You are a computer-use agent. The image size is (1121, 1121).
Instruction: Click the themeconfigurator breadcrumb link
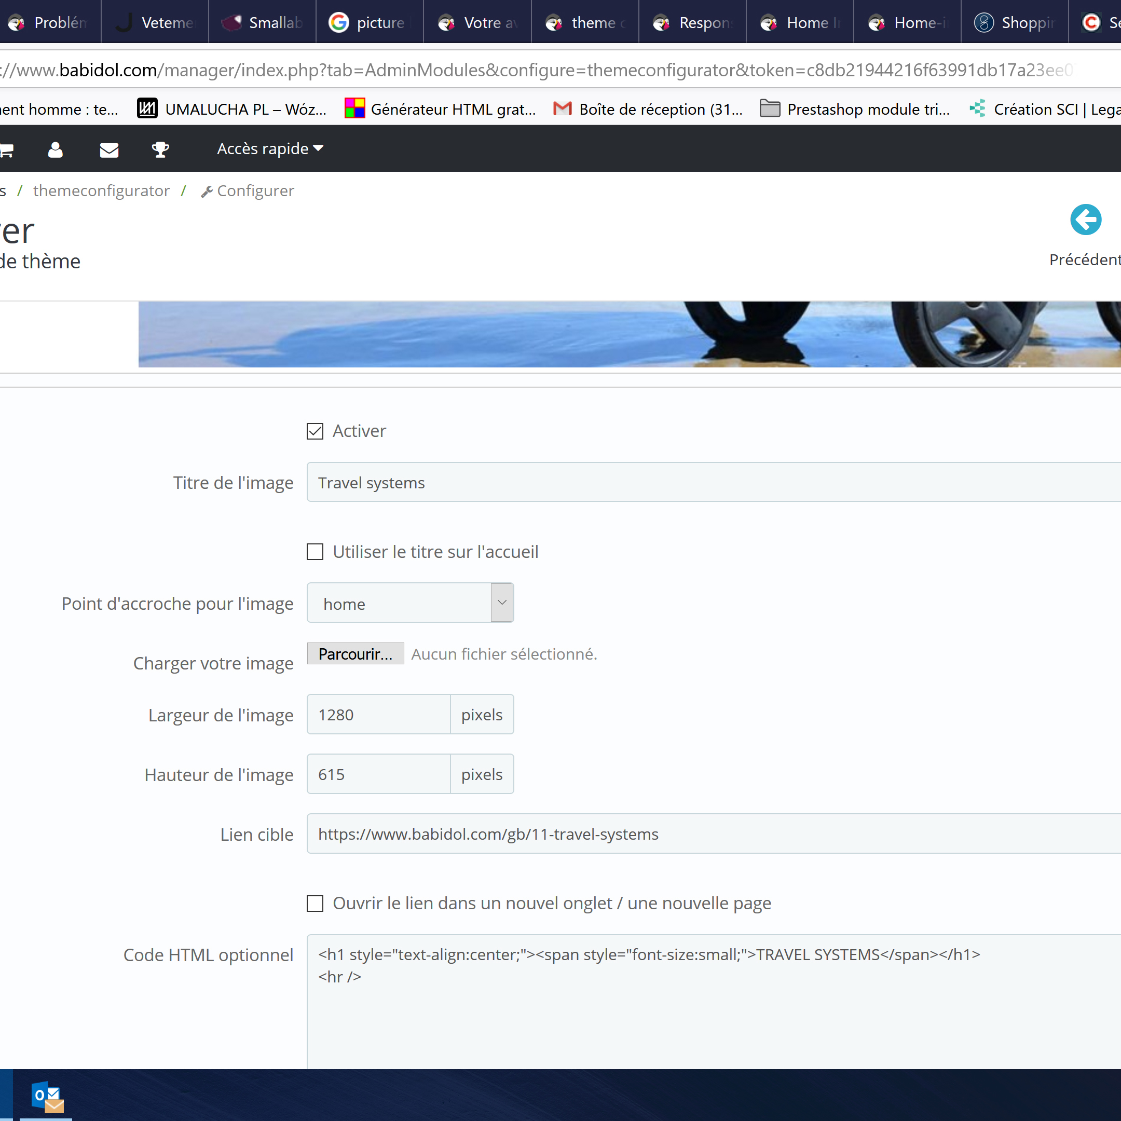(x=102, y=191)
